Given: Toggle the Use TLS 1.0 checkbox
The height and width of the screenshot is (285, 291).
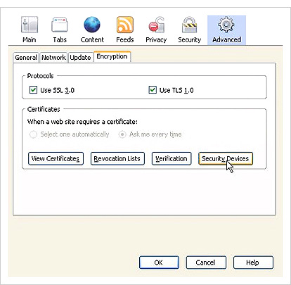Looking at the screenshot, I should pos(153,90).
